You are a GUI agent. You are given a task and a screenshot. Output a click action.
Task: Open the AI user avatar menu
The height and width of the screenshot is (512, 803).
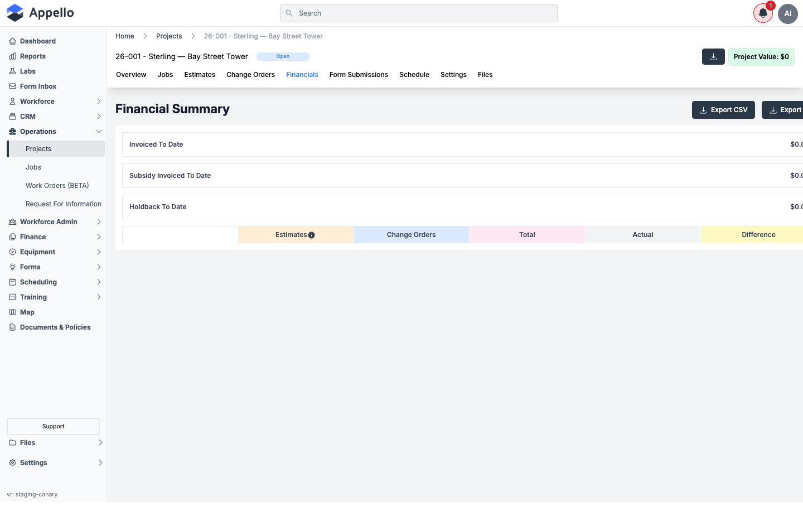click(788, 13)
